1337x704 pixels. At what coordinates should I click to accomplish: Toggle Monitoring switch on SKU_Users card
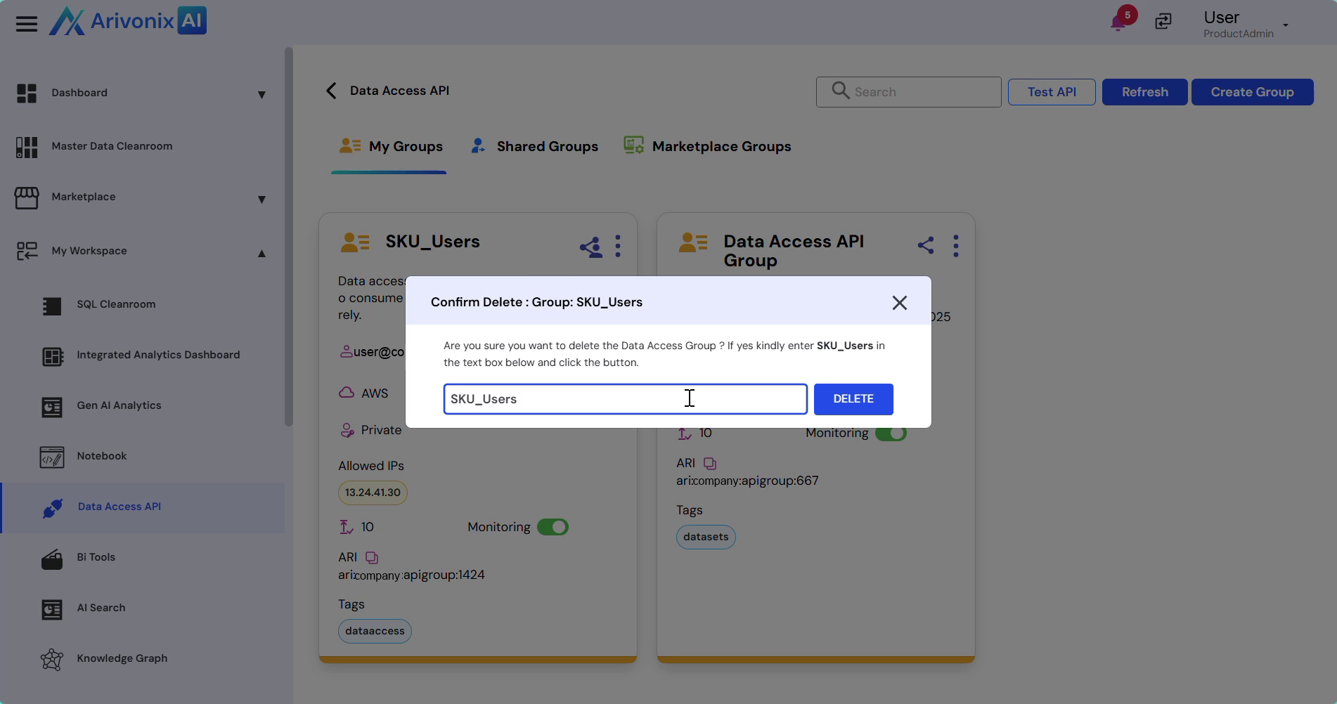pos(553,527)
